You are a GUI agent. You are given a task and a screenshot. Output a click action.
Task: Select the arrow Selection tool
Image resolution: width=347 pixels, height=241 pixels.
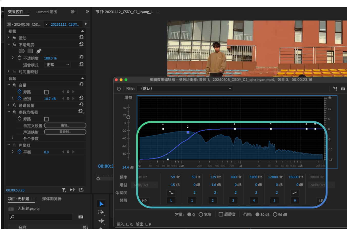point(101,204)
